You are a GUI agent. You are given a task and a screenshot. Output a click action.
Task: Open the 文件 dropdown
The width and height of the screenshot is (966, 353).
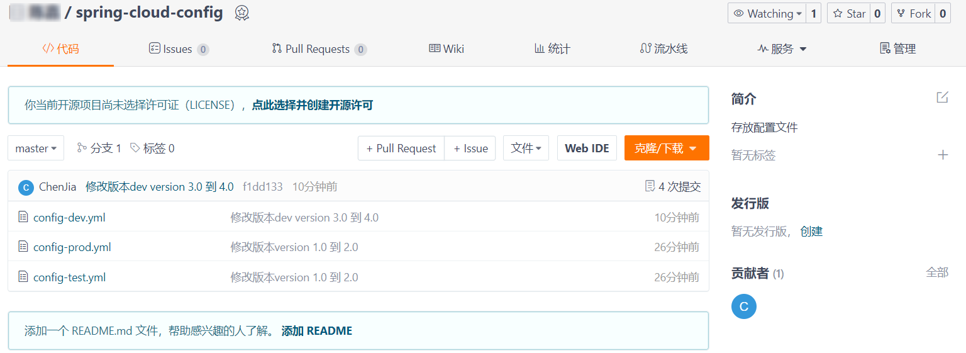(x=526, y=148)
